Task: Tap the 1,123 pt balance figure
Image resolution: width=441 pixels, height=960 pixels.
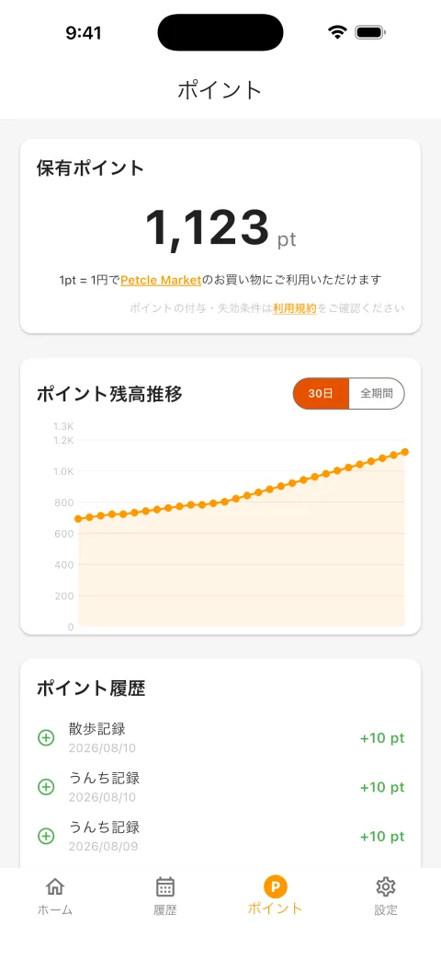Action: click(220, 229)
